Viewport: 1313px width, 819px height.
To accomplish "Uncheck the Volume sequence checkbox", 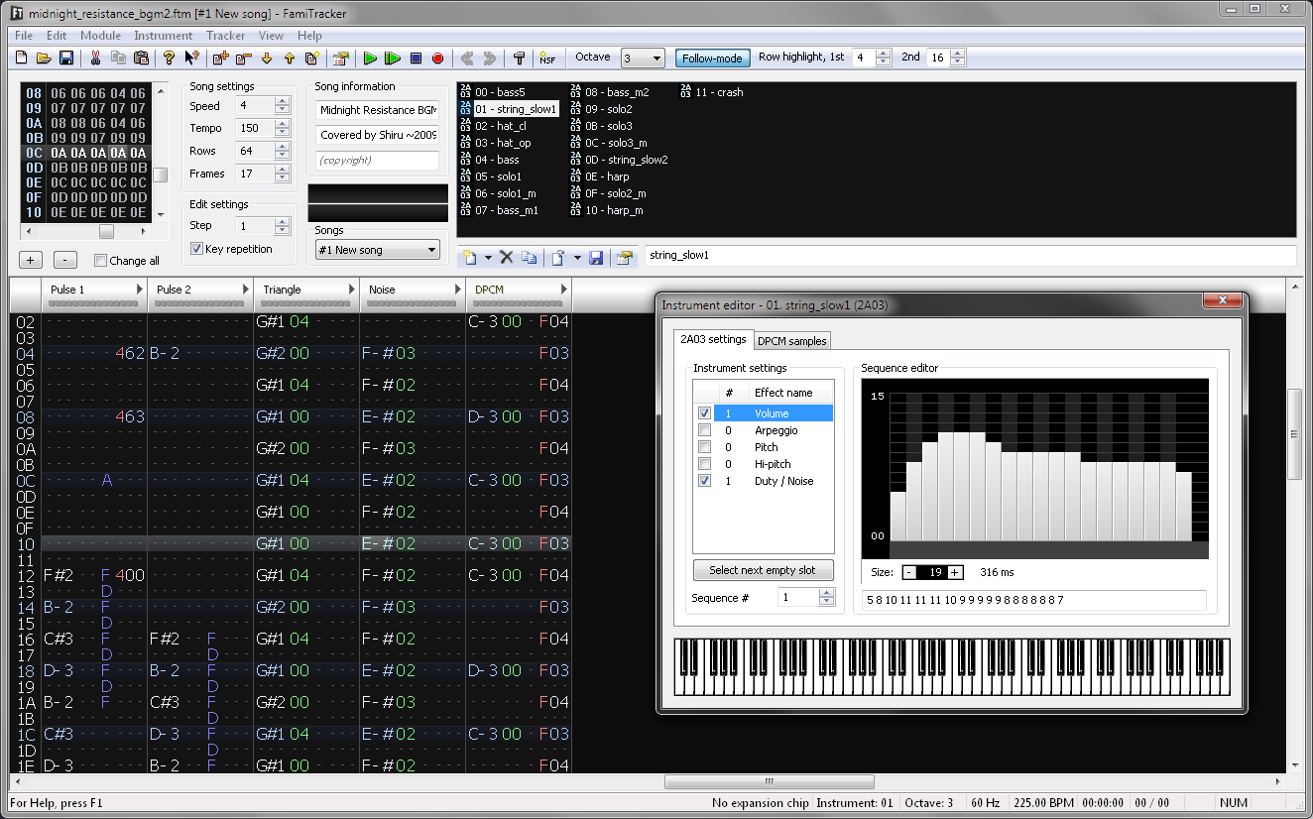I will point(704,412).
